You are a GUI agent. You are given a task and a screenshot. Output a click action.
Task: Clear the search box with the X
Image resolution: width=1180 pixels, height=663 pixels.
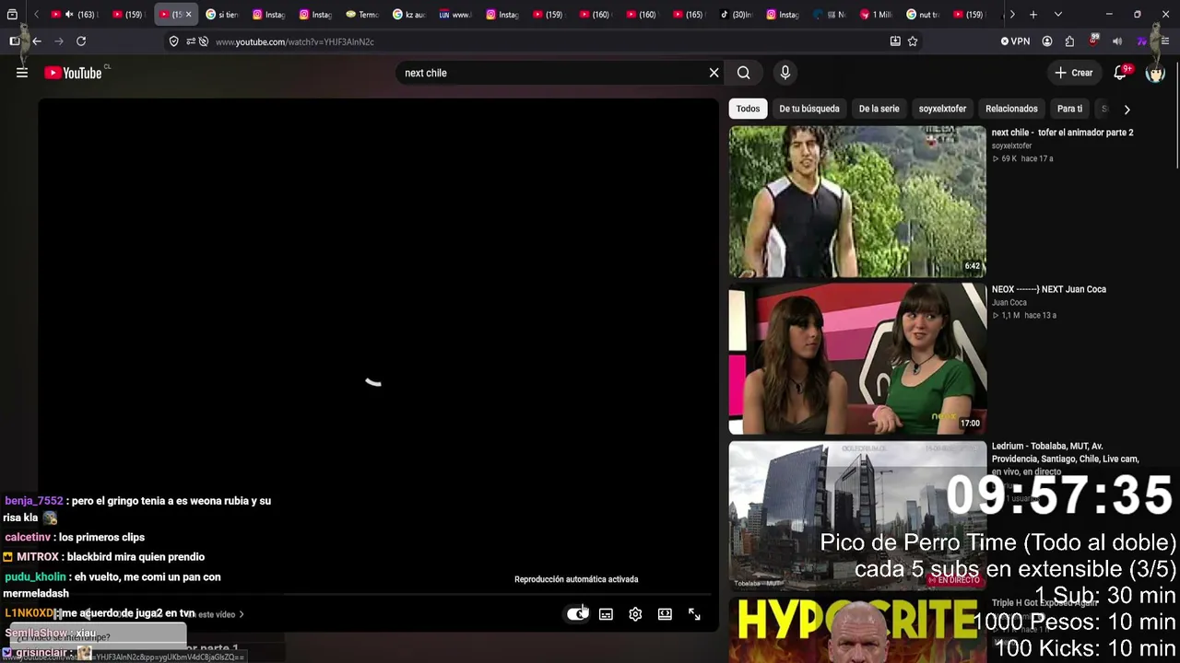click(x=714, y=73)
